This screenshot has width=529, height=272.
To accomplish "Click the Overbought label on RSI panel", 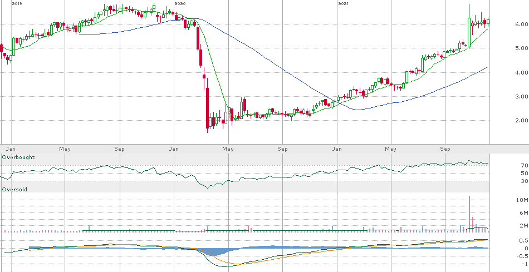I will tap(18, 157).
